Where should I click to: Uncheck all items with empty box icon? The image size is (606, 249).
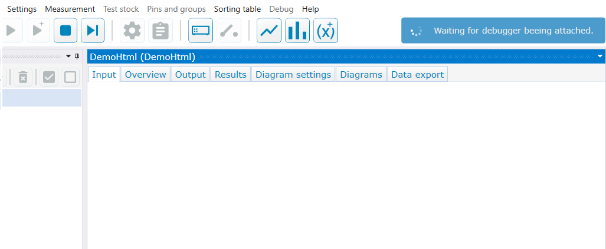70,77
